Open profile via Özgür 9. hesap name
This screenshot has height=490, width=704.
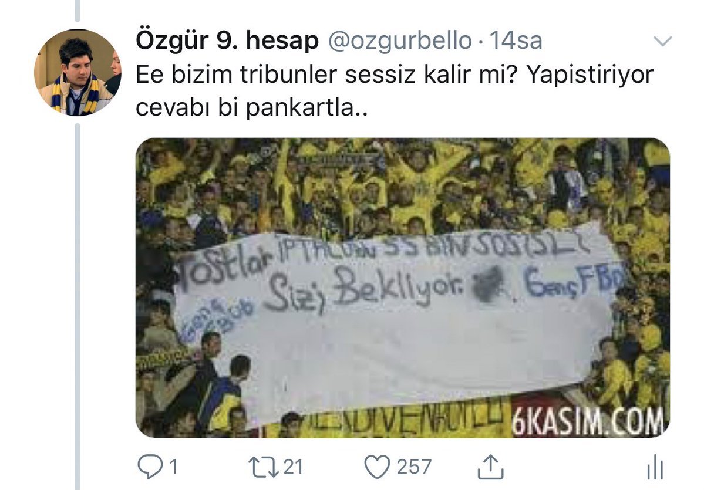227,40
